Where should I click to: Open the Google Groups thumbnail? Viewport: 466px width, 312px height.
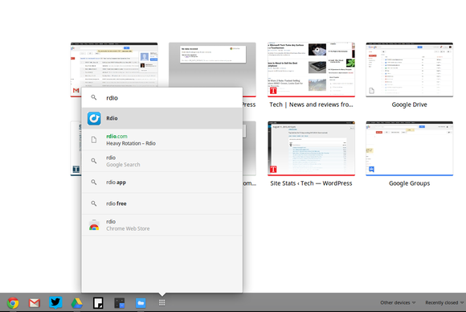tap(410, 149)
